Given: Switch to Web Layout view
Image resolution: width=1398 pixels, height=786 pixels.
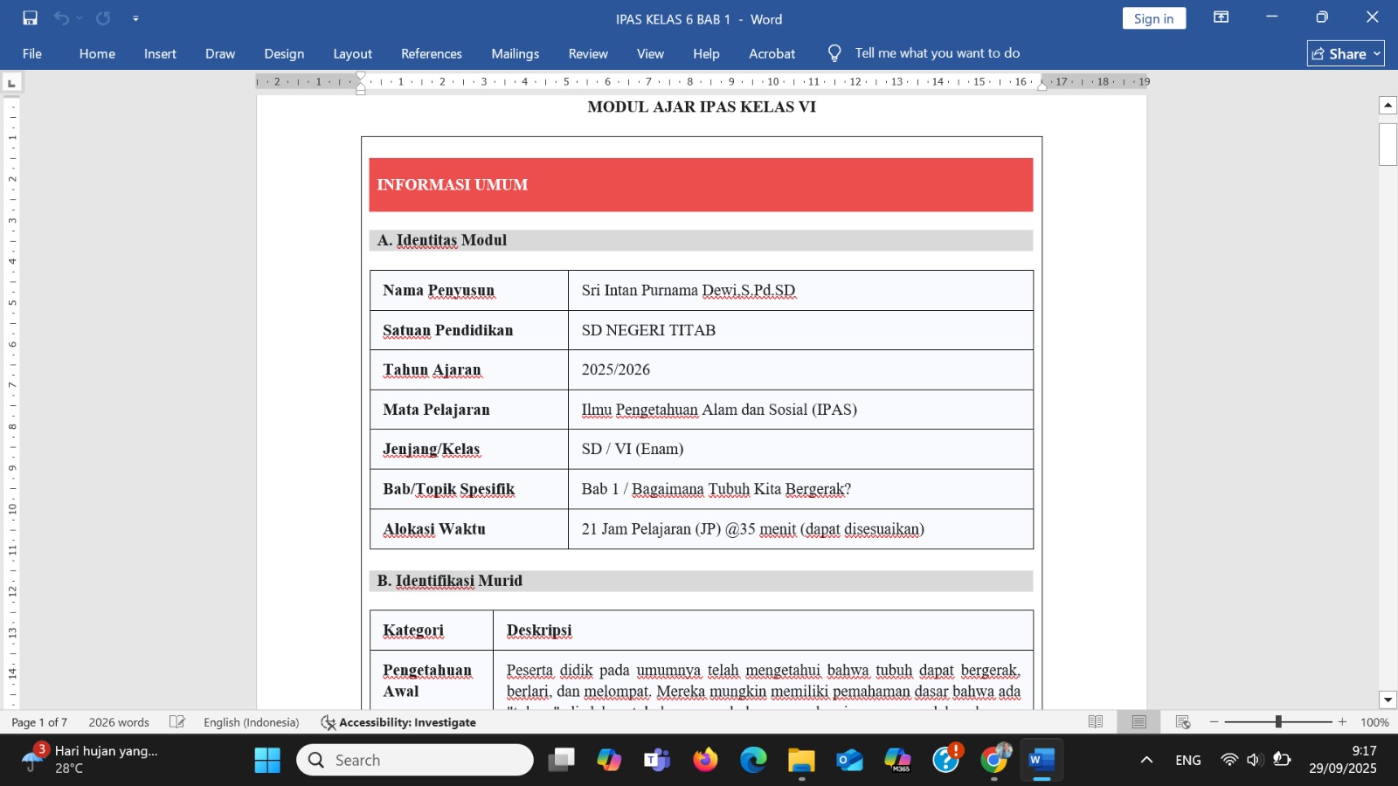Looking at the screenshot, I should tap(1182, 722).
